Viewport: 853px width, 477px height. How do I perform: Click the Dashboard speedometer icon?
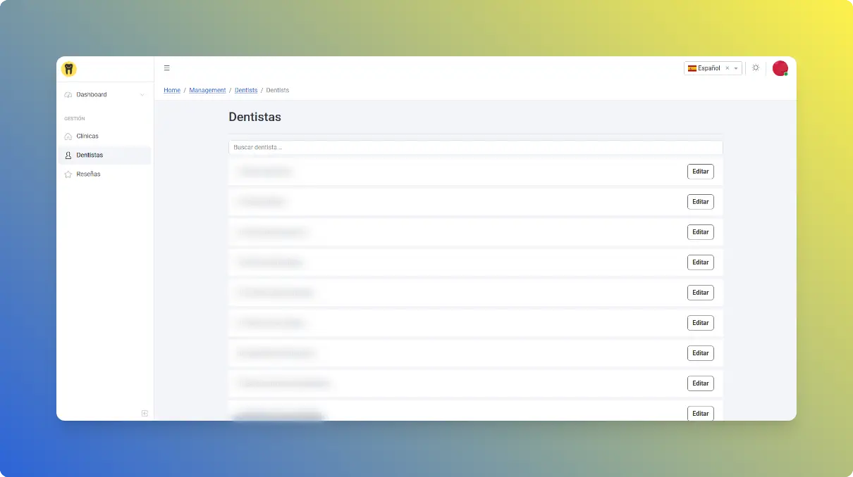click(x=68, y=95)
